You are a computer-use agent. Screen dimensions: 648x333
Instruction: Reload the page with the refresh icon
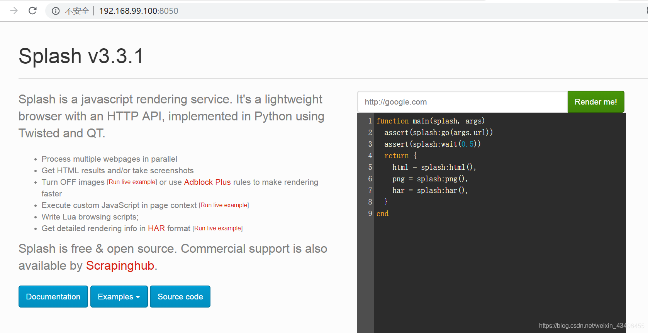[32, 10]
